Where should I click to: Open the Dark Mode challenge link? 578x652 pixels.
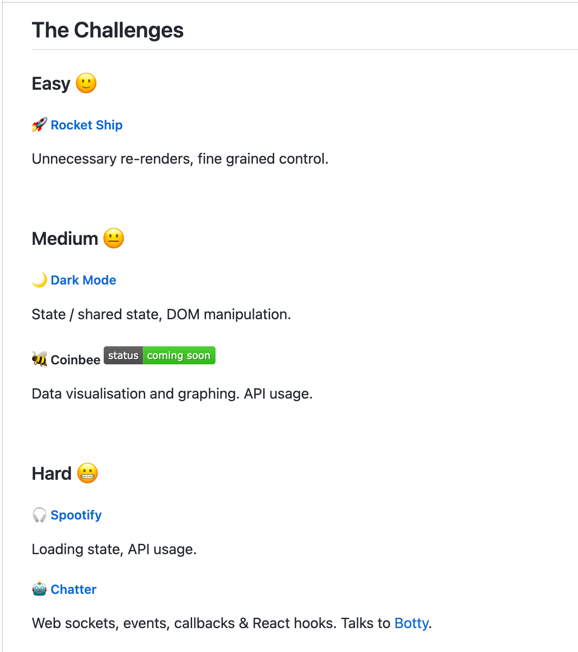coord(83,280)
